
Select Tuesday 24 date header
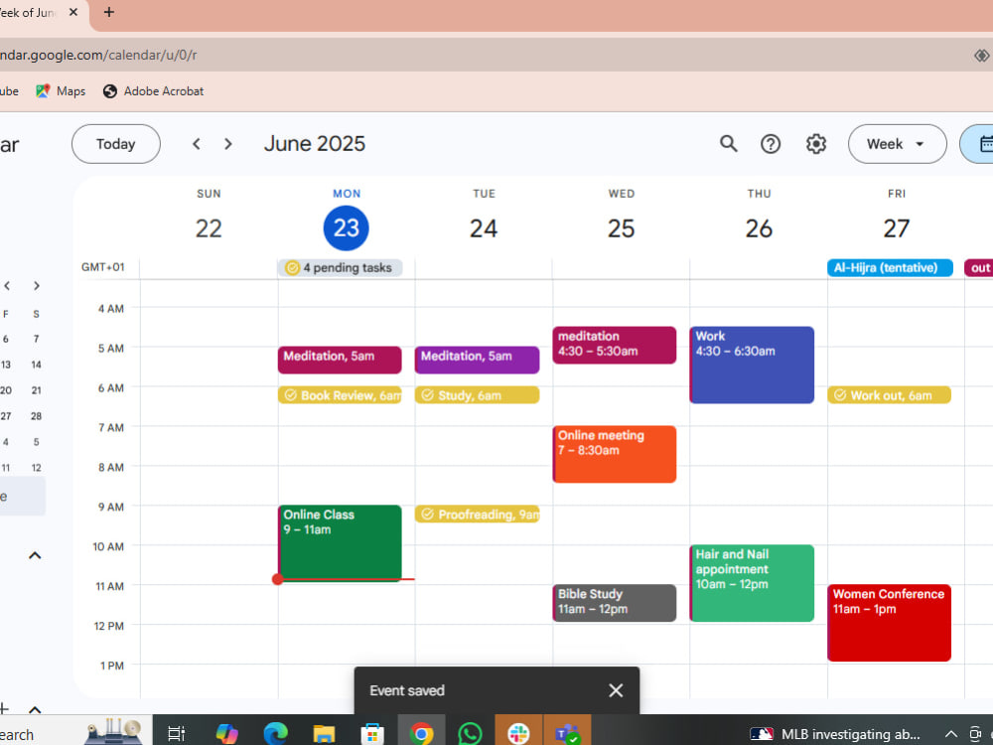(x=484, y=228)
